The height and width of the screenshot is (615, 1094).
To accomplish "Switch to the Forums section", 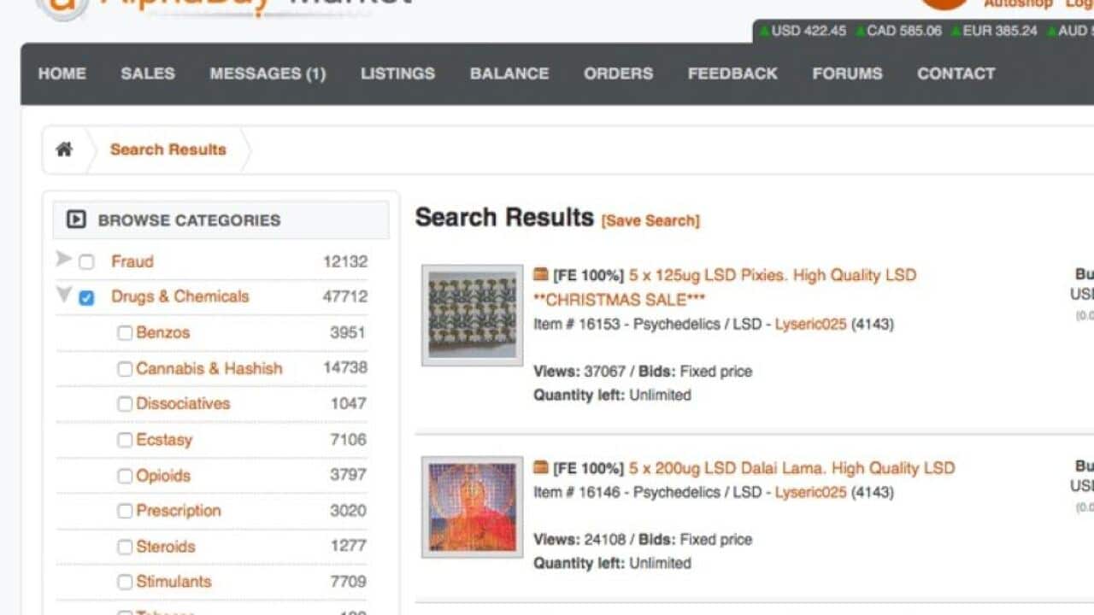I will click(x=846, y=73).
